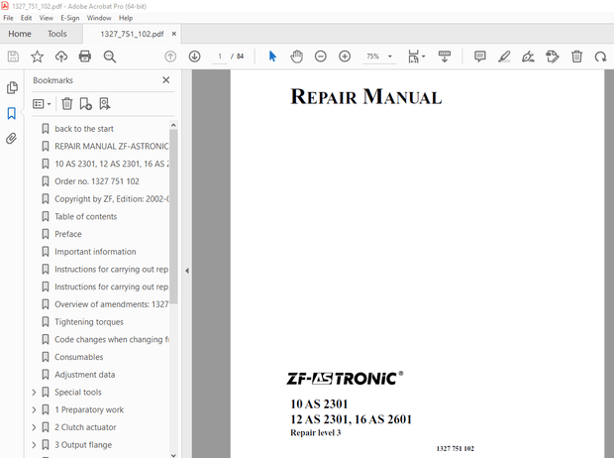Open the View menu
The height and width of the screenshot is (458, 614).
pyautogui.click(x=47, y=18)
